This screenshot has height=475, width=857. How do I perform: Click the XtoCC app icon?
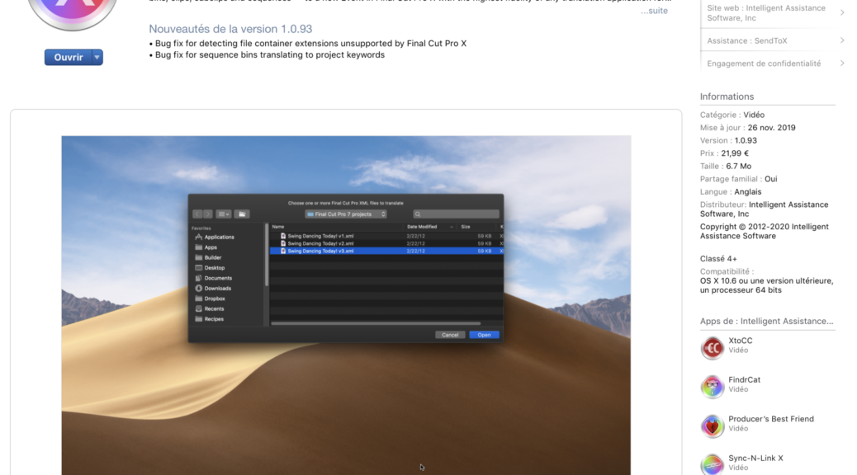pyautogui.click(x=713, y=348)
